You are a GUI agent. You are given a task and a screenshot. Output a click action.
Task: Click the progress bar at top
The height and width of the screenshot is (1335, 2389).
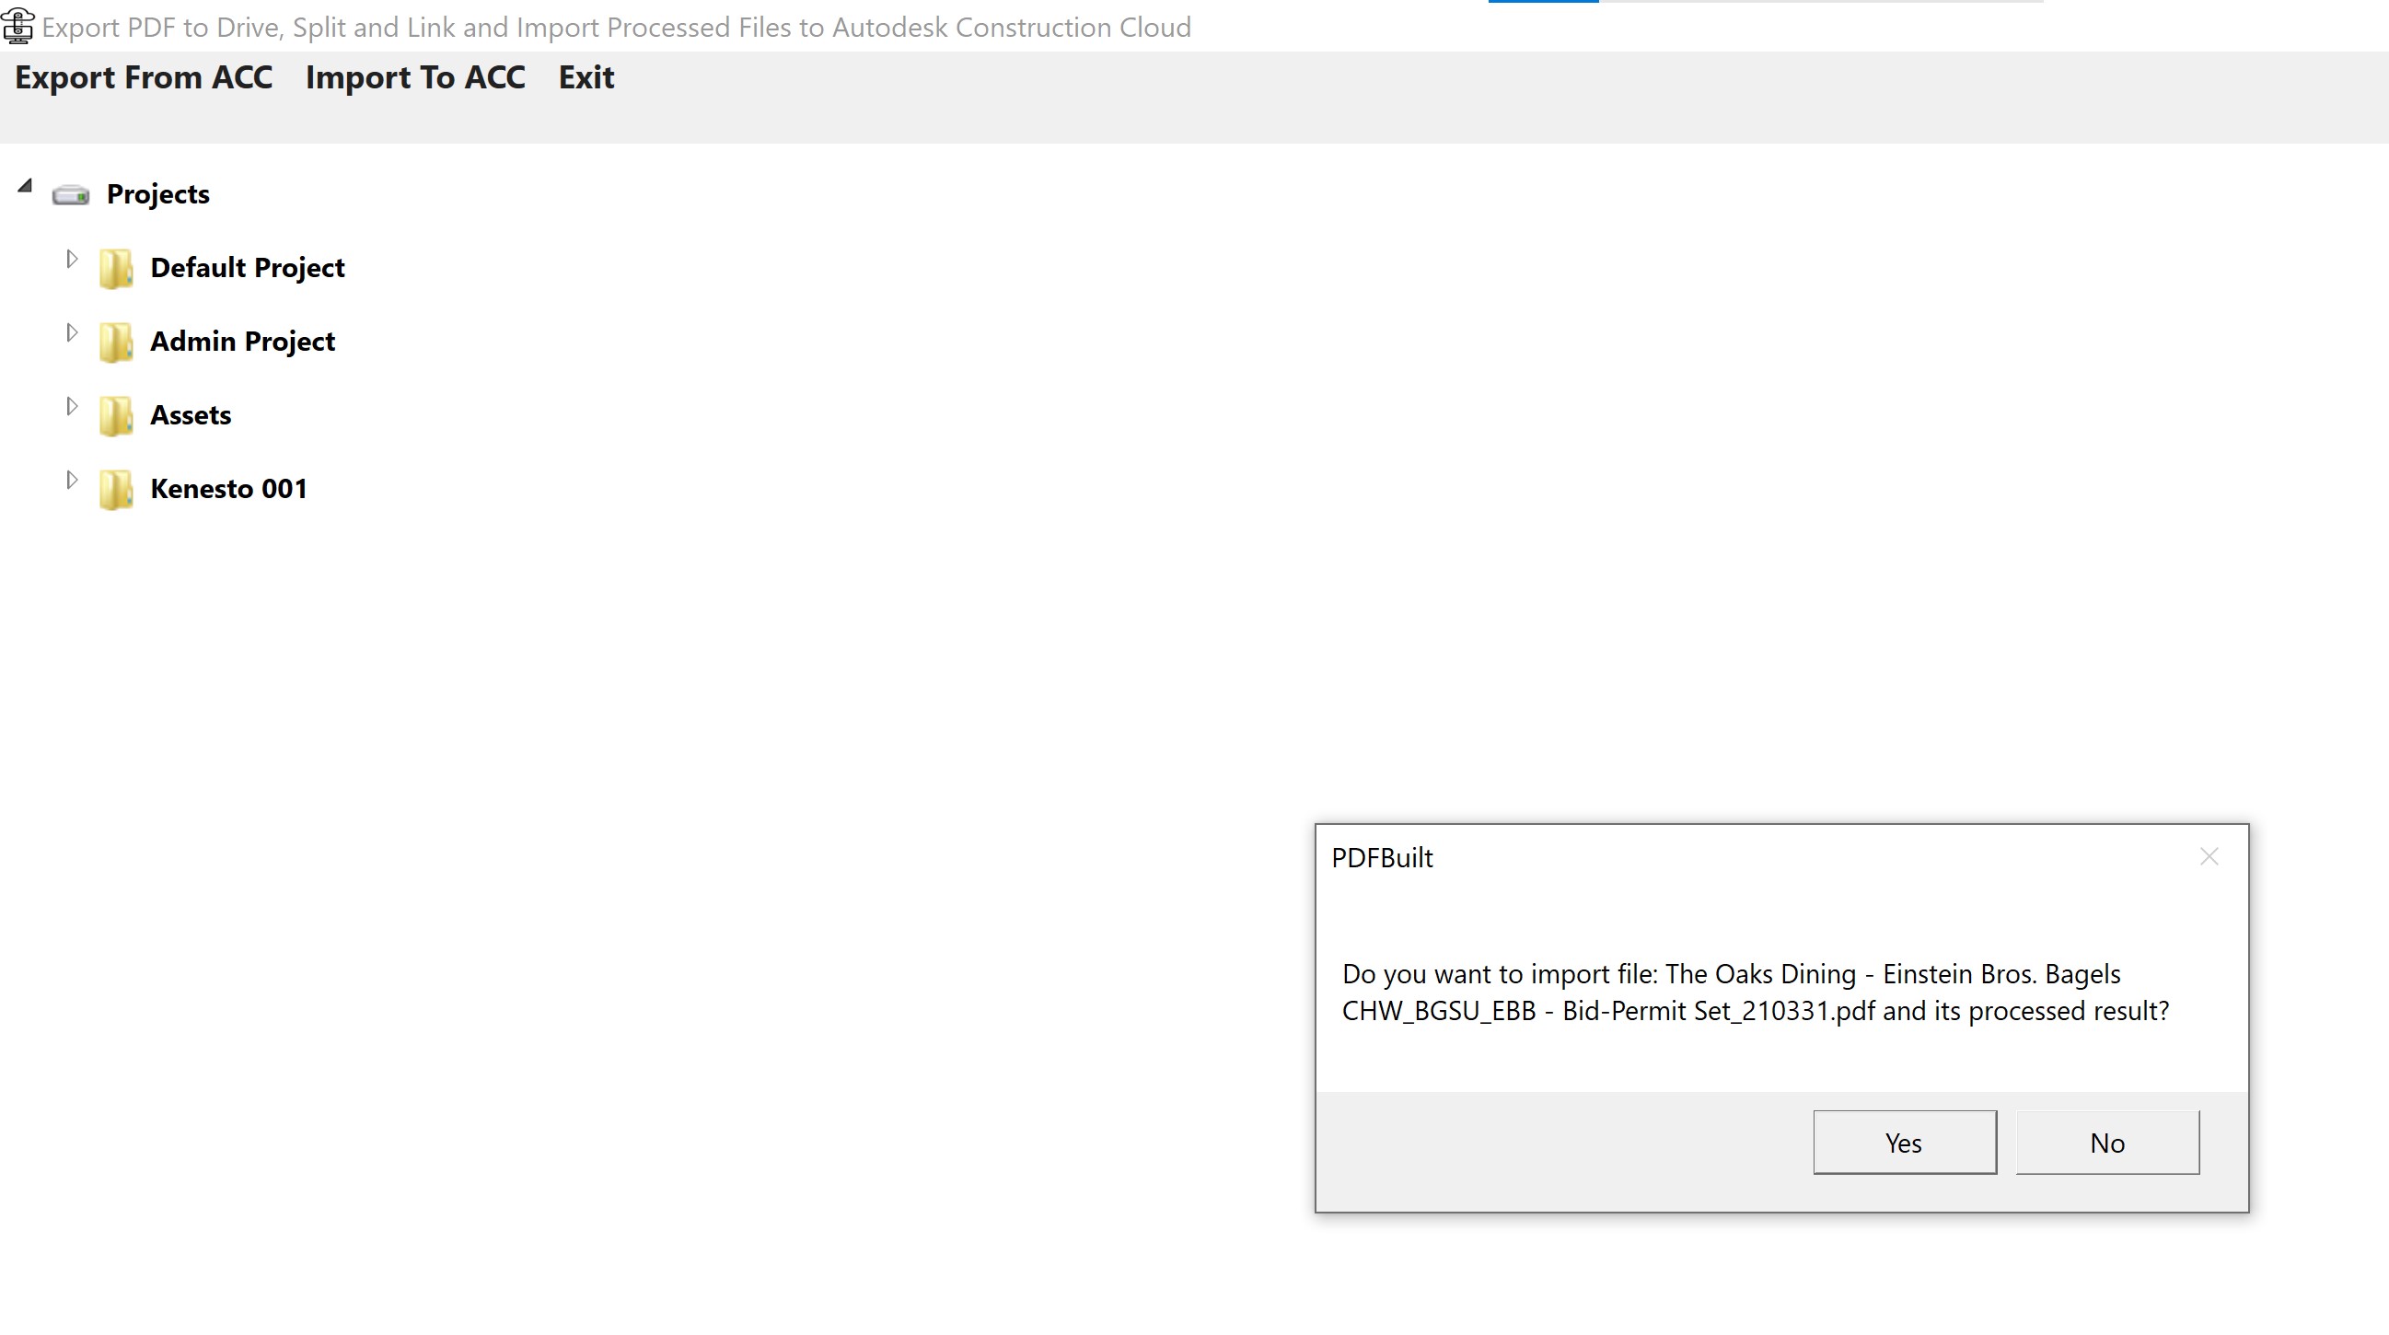[1765, 2]
